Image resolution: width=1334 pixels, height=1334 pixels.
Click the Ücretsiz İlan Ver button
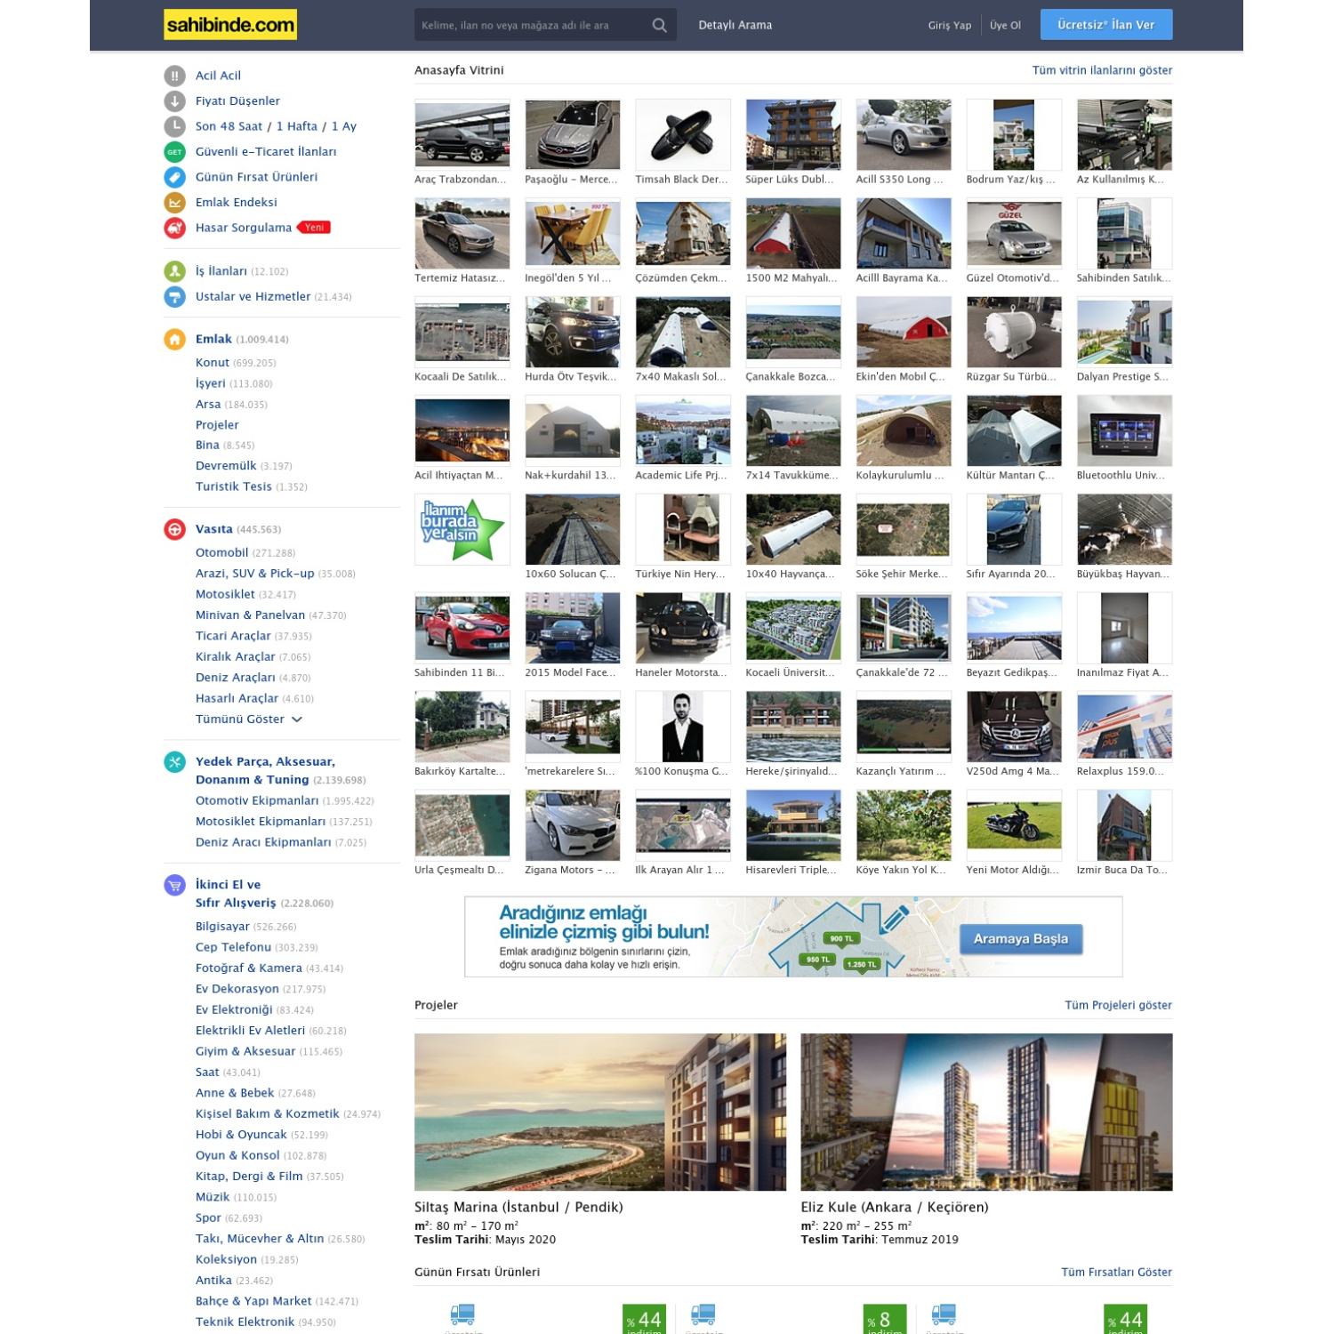pos(1107,25)
